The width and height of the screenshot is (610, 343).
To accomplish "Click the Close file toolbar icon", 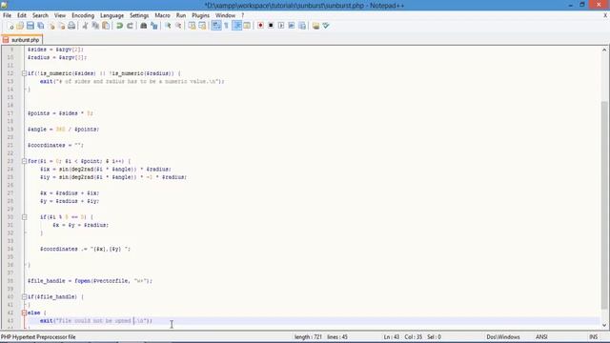I will tap(51, 26).
